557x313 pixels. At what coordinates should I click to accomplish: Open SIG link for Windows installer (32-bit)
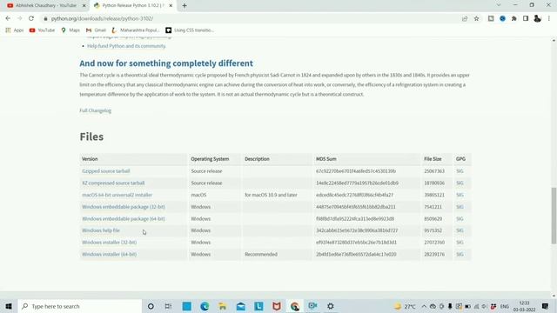click(x=460, y=243)
